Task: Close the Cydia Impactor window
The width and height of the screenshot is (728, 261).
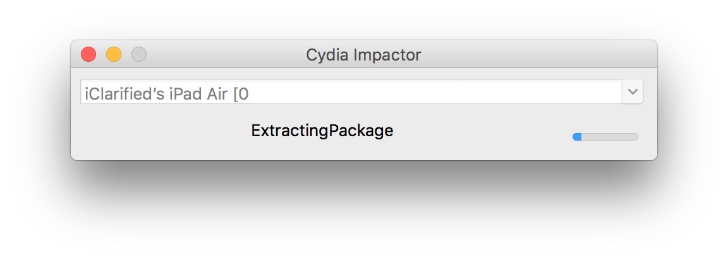Action: click(88, 55)
